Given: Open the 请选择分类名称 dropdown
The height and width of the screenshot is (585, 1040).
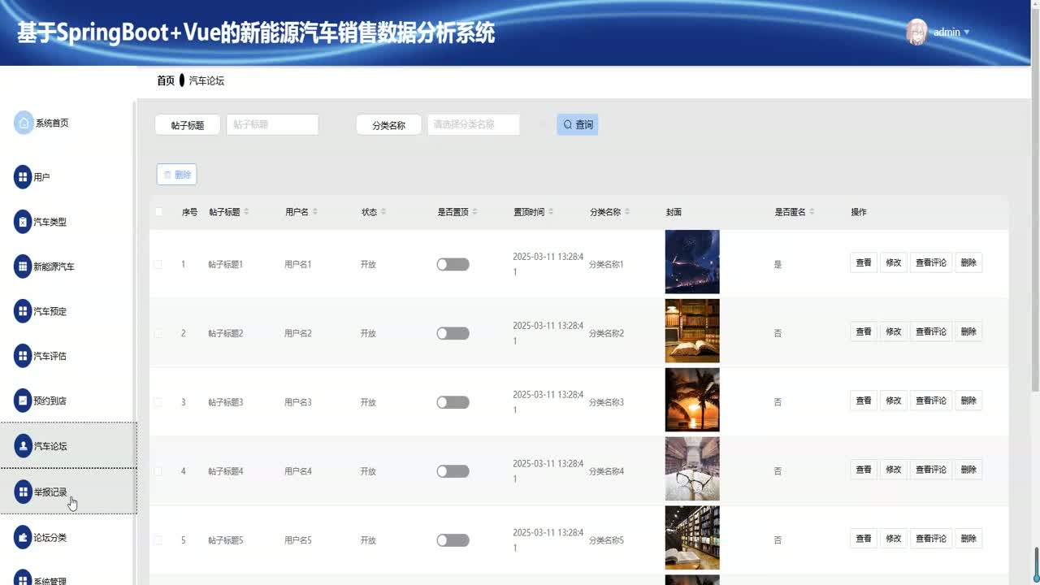Looking at the screenshot, I should tap(474, 124).
